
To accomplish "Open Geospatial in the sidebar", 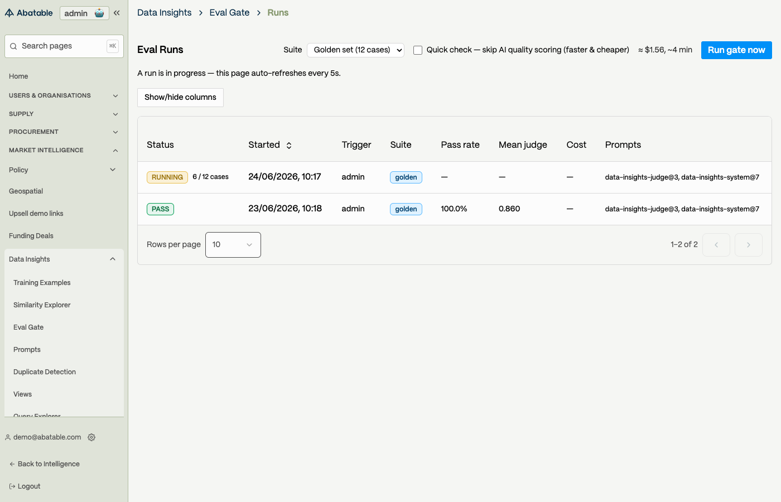I will coord(26,191).
